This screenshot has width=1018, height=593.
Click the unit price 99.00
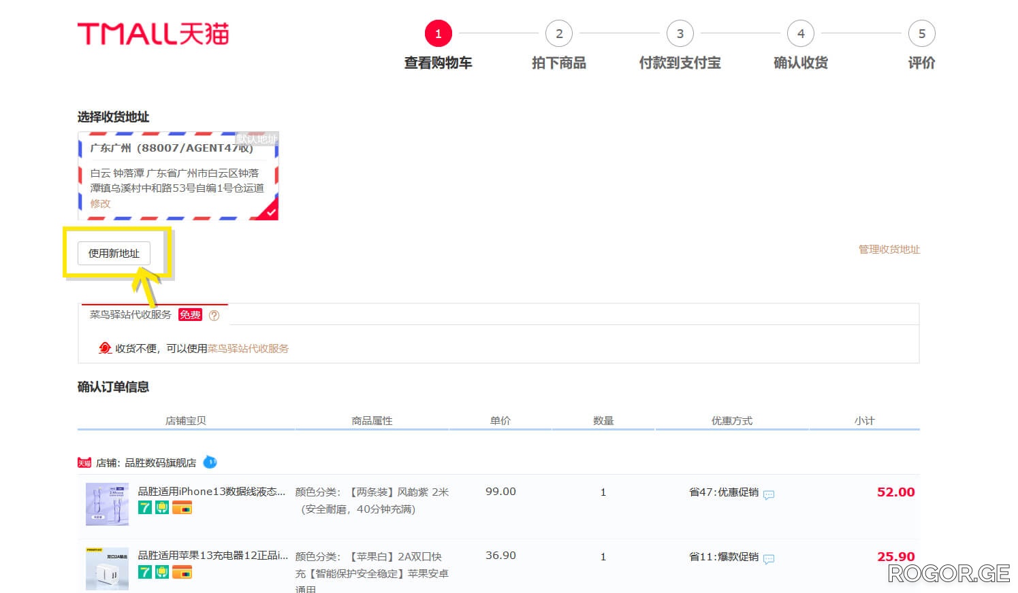500,492
